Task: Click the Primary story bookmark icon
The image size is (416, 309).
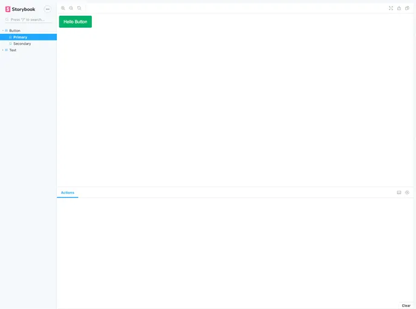Action: (10, 37)
